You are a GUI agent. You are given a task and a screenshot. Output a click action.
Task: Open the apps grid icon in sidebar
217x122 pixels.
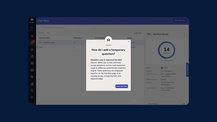[x=32, y=36]
